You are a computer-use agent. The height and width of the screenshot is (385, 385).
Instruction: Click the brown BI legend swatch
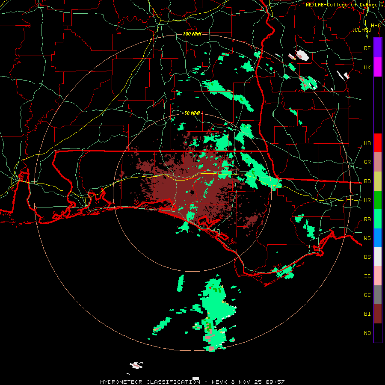point(378,314)
